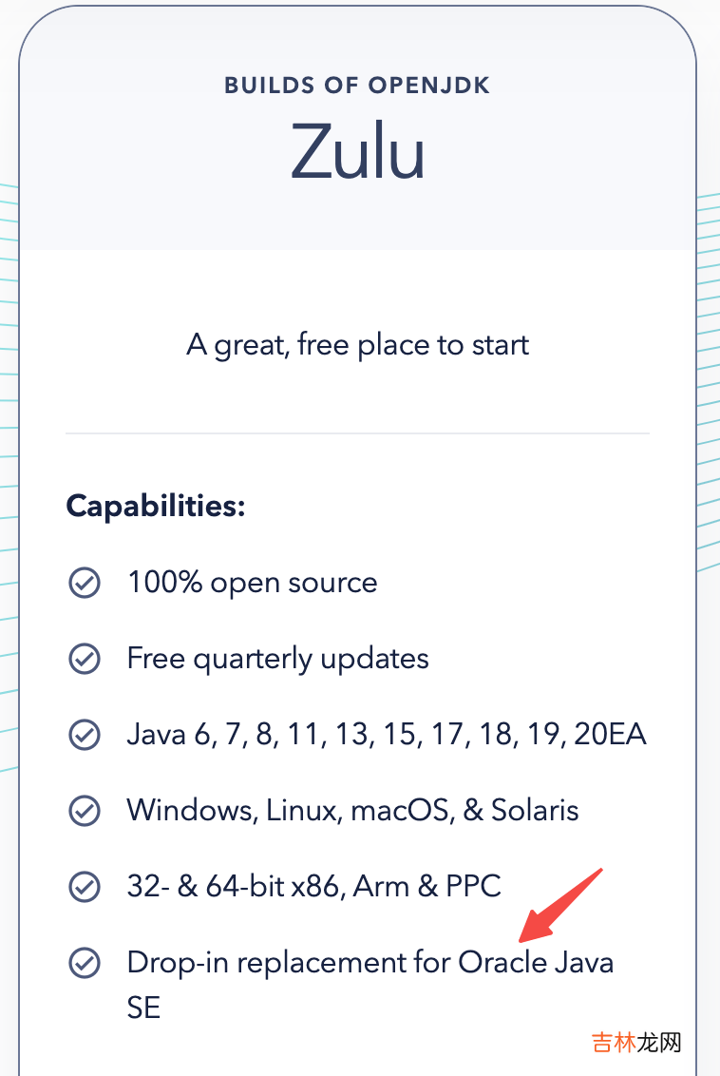Screen dimensions: 720x1076
Task: Click the large "Zulu" heading
Action: pyautogui.click(x=357, y=150)
